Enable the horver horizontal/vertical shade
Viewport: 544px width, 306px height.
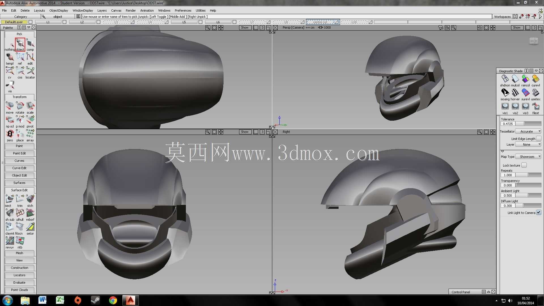515,94
